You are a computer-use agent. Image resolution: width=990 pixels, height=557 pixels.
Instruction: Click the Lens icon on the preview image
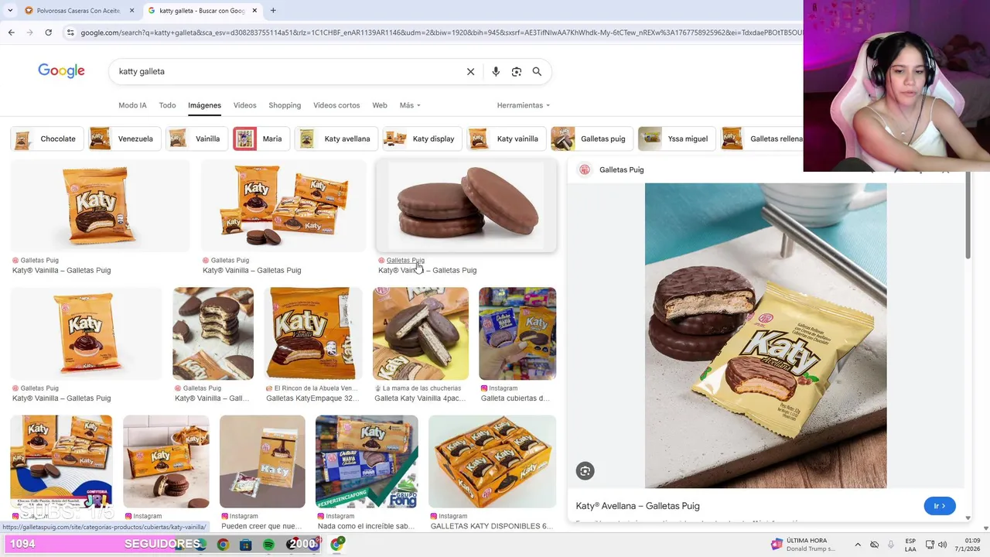(585, 470)
